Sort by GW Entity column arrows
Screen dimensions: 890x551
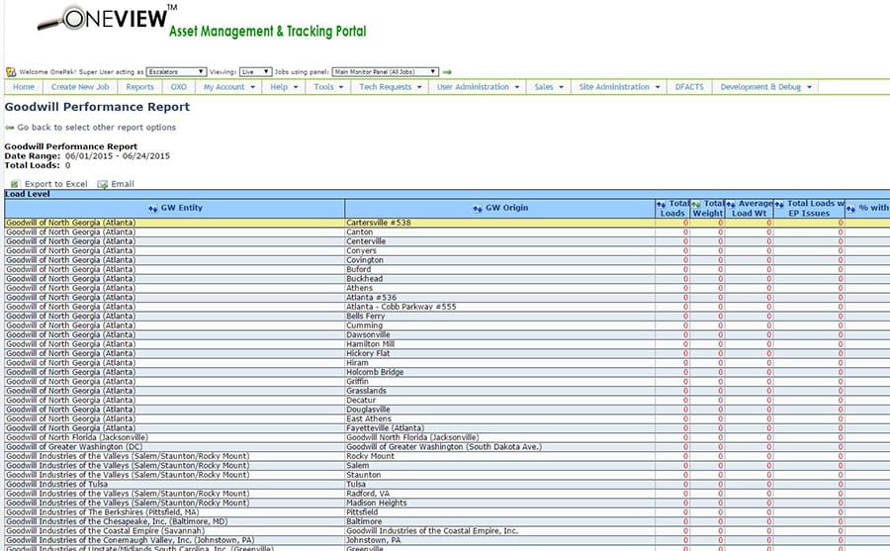[x=152, y=209]
